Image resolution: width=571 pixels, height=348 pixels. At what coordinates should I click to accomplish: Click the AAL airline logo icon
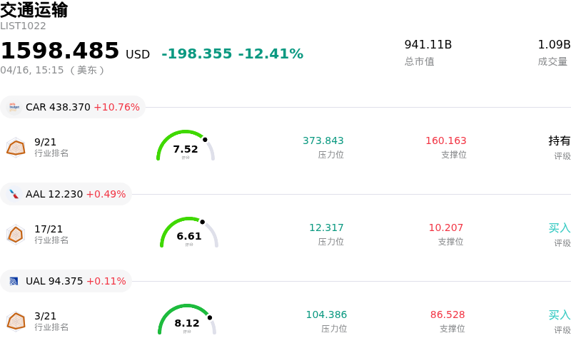click(x=14, y=194)
